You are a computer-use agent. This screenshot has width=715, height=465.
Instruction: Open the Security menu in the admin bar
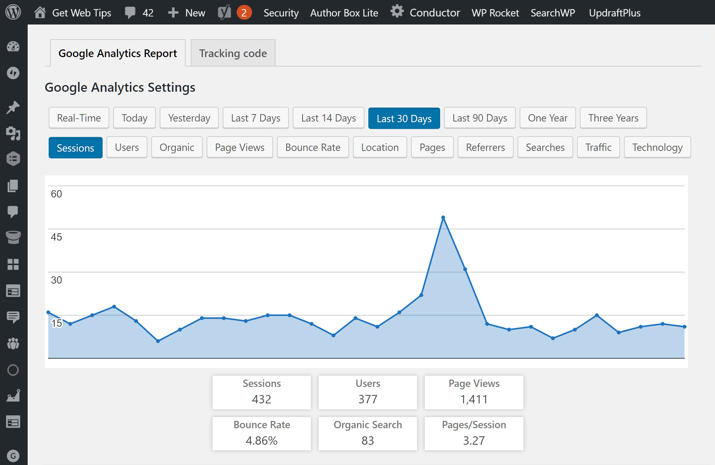281,12
